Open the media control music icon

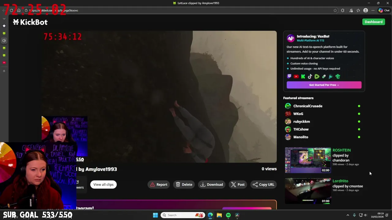point(351,10)
